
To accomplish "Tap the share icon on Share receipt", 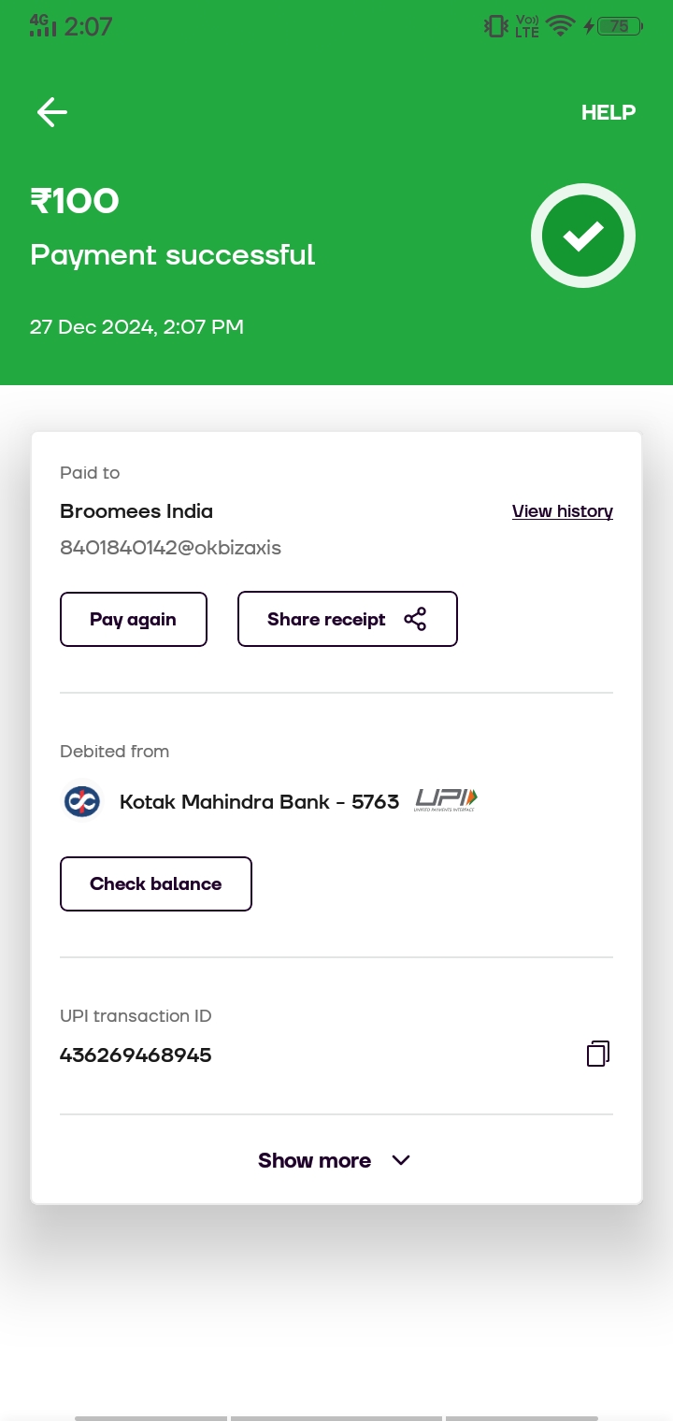I will (415, 619).
